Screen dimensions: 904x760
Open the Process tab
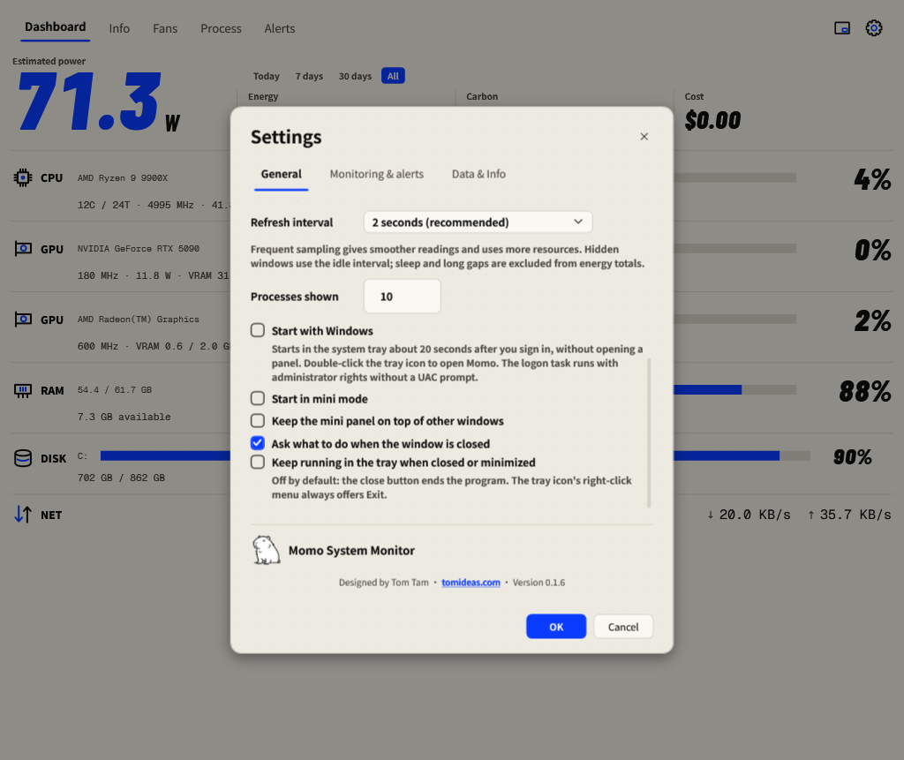click(x=221, y=28)
